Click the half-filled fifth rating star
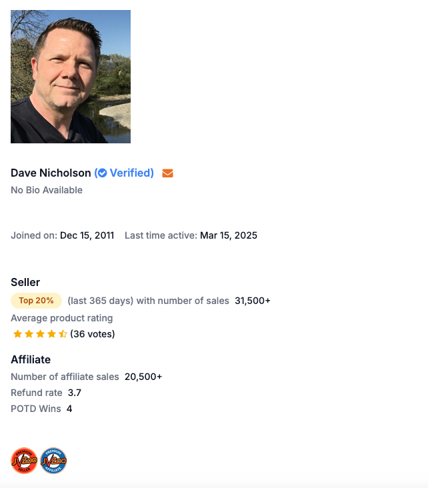Viewport: 428px width, 488px height. pyautogui.click(x=63, y=334)
